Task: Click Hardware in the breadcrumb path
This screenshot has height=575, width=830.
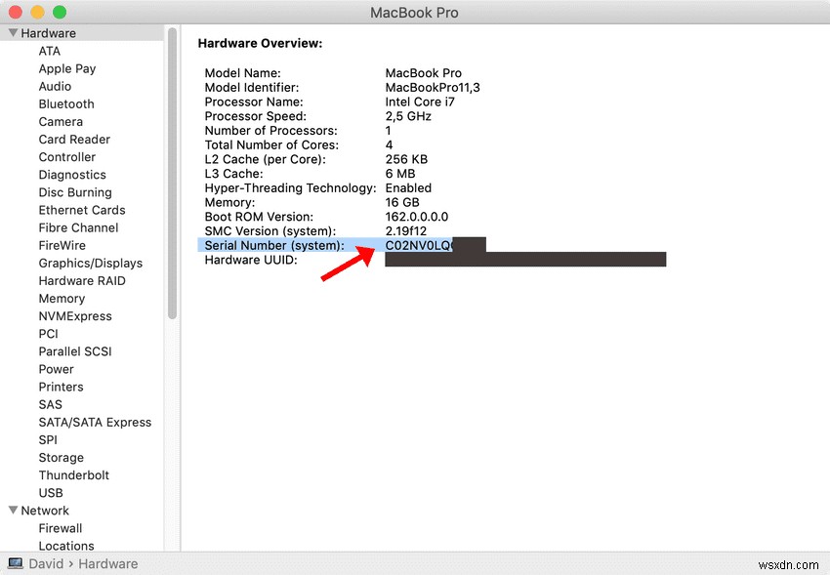Action: tap(107, 563)
